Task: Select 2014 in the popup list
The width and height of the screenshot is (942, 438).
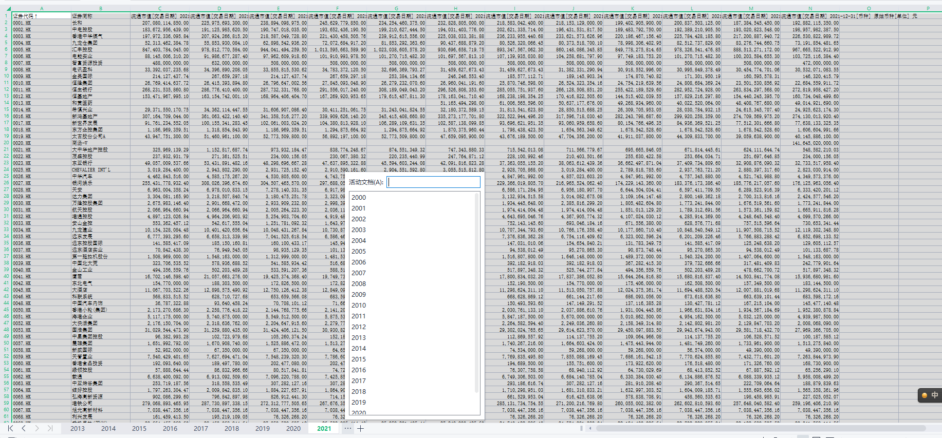Action: coord(359,349)
